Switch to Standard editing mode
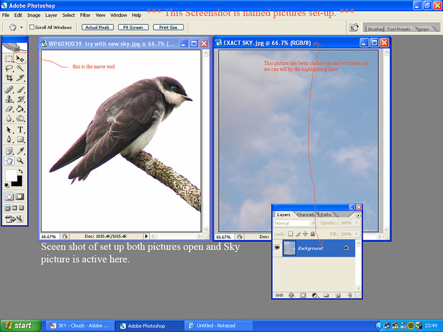The width and height of the screenshot is (443, 332). click(9, 197)
